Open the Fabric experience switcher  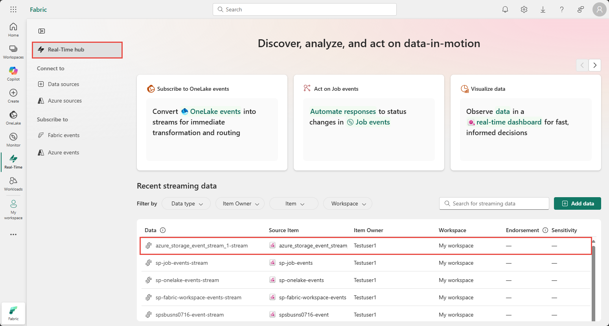coord(13,313)
